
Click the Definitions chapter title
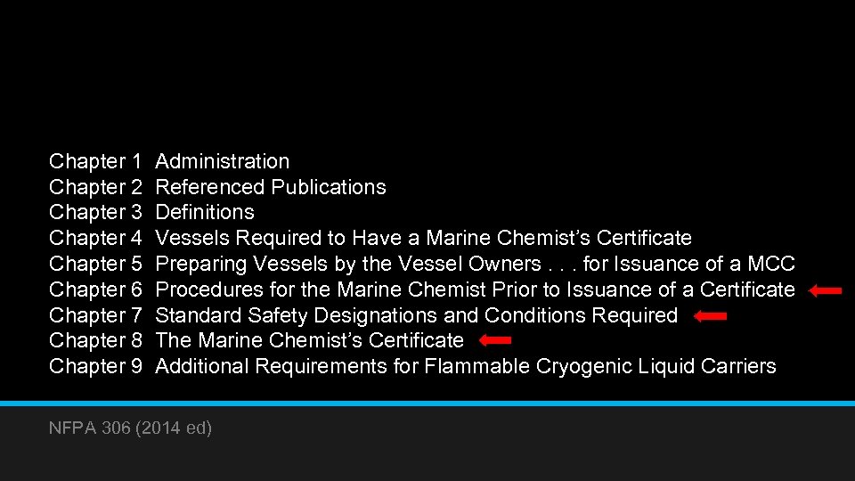(205, 212)
